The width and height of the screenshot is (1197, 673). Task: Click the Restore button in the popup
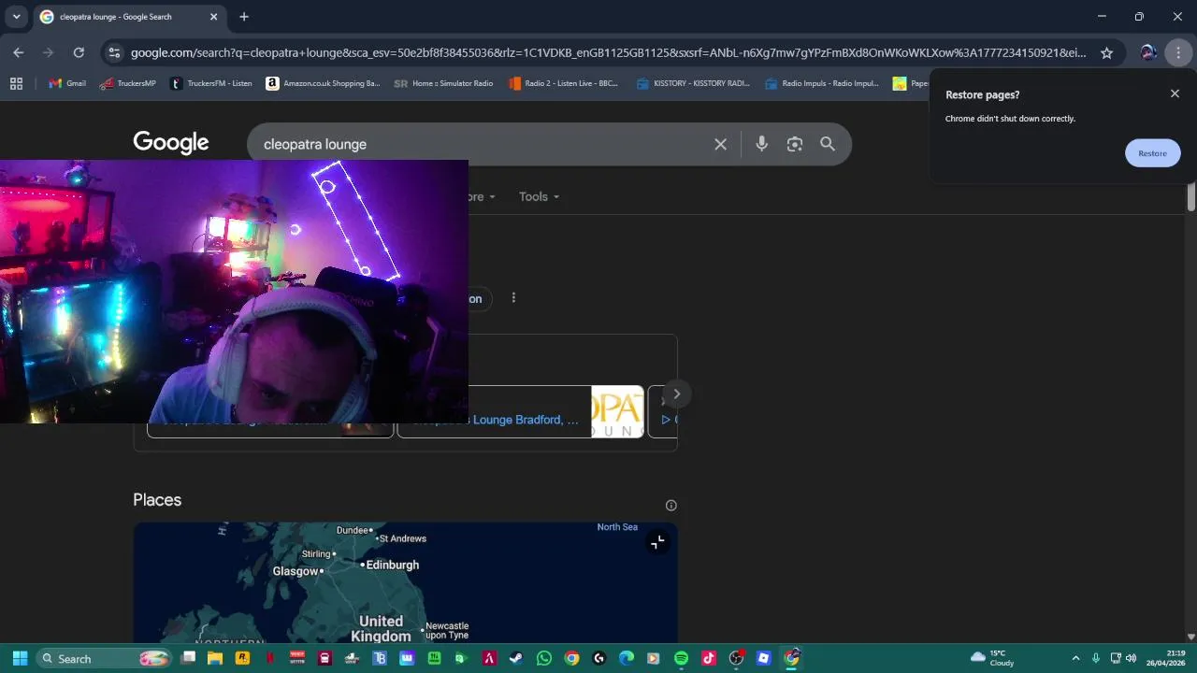[1152, 153]
